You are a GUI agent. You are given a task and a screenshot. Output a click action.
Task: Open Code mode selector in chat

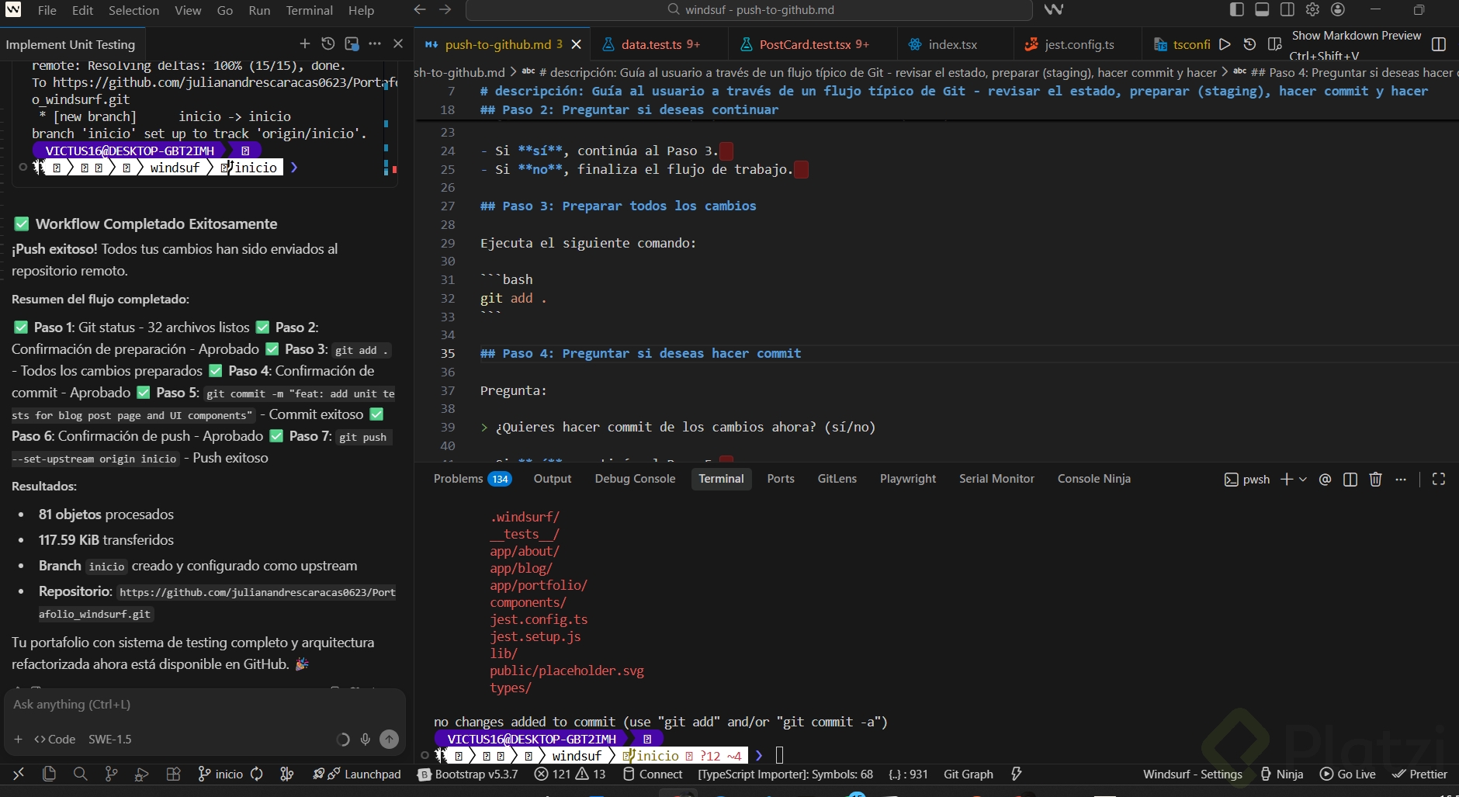[x=54, y=739]
